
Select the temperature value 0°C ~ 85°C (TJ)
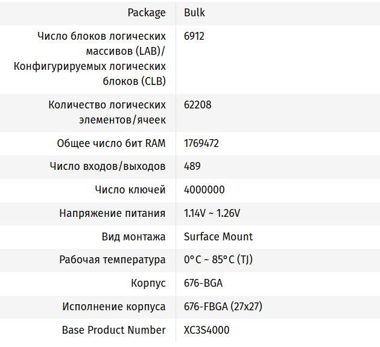(218, 260)
